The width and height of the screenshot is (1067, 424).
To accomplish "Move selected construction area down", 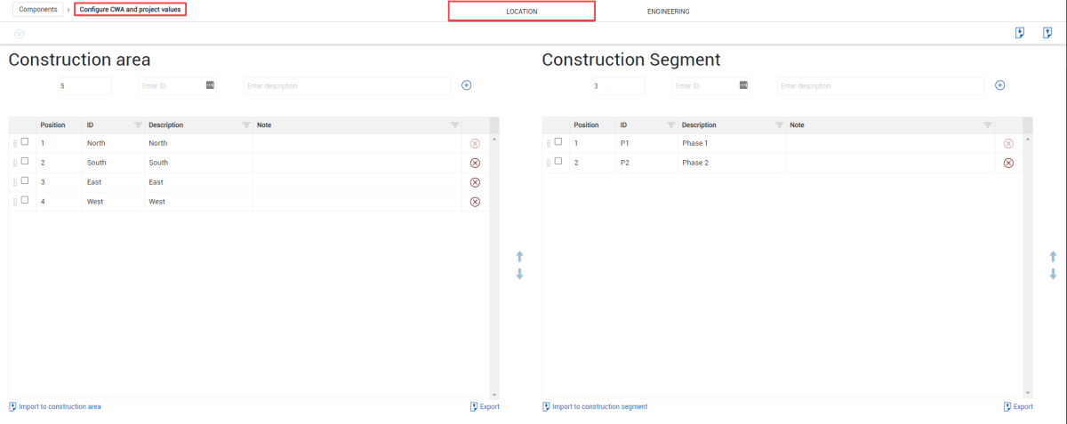I will pyautogui.click(x=519, y=275).
